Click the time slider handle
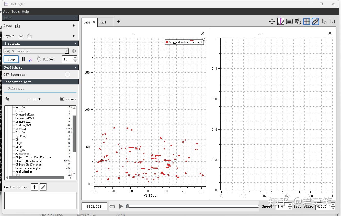The image size is (341, 216). tap(128, 206)
